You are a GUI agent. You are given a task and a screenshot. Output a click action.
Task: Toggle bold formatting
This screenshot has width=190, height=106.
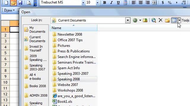(x=104, y=3)
